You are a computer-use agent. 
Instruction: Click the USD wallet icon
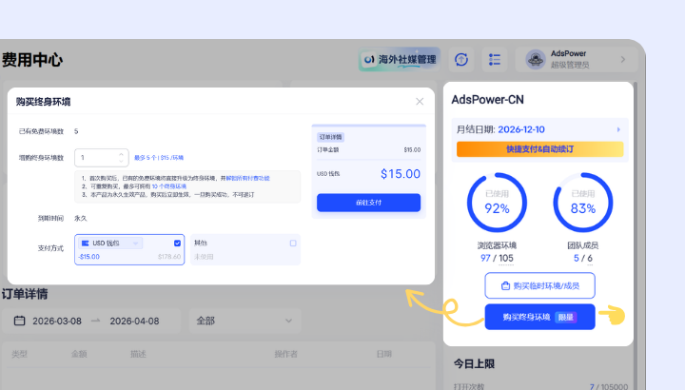point(86,244)
